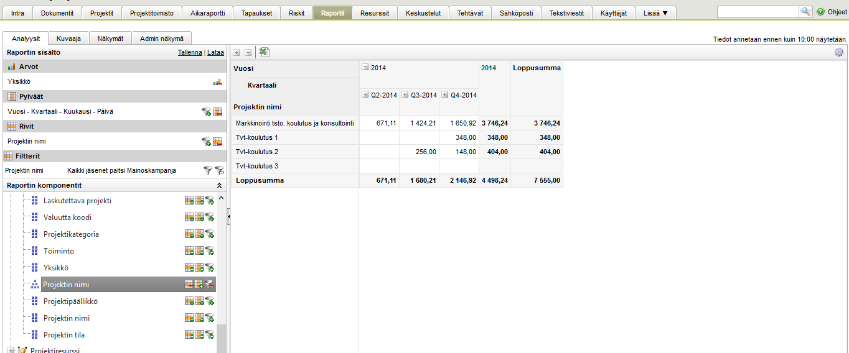Viewport: 849px width, 353px height.
Task: Add Yksikkö component as a filter
Action: click(210, 268)
